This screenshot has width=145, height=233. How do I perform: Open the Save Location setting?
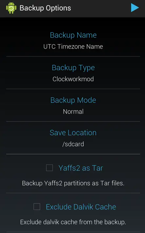73,138
